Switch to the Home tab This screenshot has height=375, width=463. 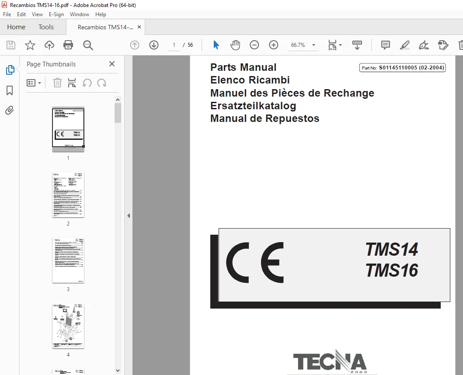pyautogui.click(x=16, y=27)
